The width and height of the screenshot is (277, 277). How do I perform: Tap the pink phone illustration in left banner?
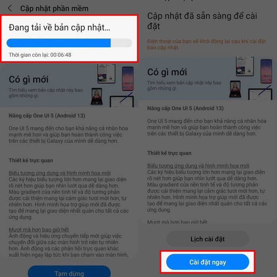click(128, 78)
